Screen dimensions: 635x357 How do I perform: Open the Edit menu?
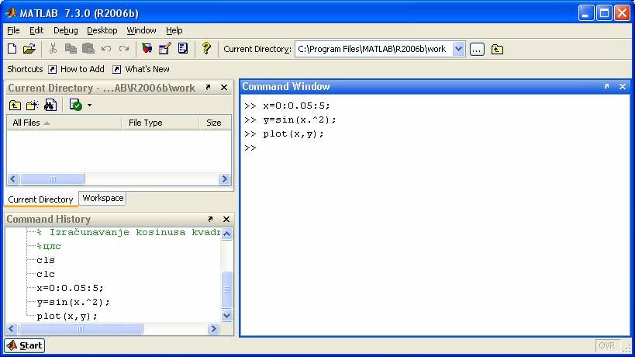[36, 30]
